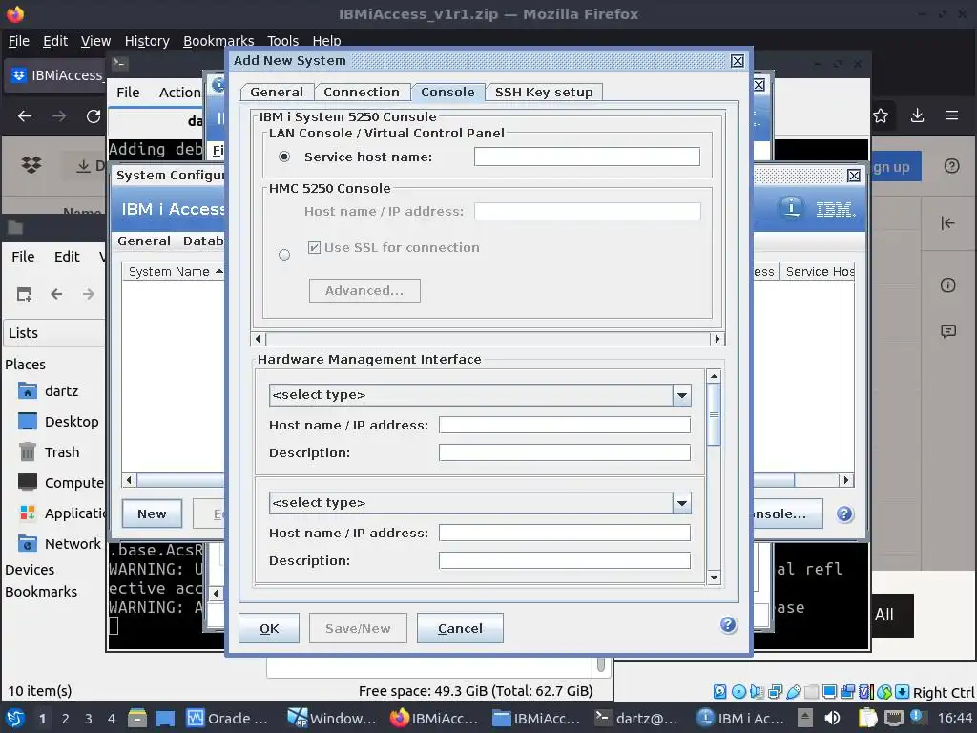Screen dimensions: 977x733
Task: Open file manager icon in taskbar launcher
Action: 137,719
